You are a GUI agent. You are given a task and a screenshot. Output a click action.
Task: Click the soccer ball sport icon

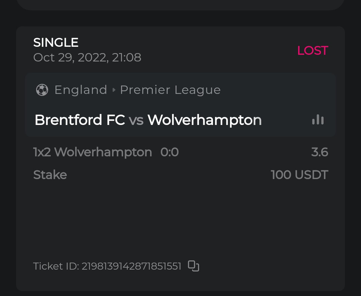coord(42,90)
